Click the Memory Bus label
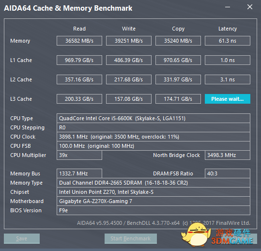This screenshot has width=261, height=251. click(25, 174)
